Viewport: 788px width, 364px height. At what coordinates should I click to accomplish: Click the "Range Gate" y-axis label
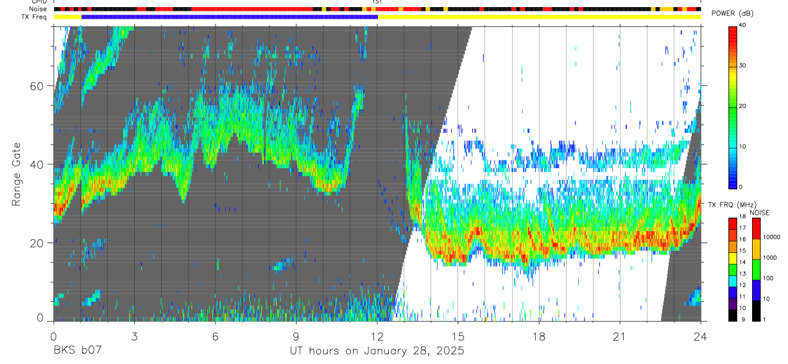tap(17, 173)
